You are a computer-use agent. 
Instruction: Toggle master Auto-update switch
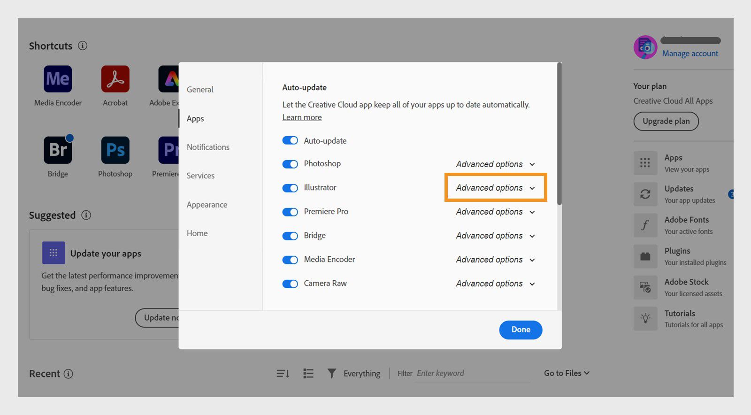(290, 140)
